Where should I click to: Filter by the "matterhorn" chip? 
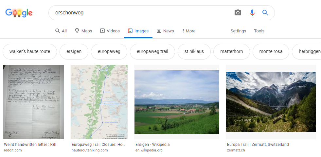tap(231, 52)
